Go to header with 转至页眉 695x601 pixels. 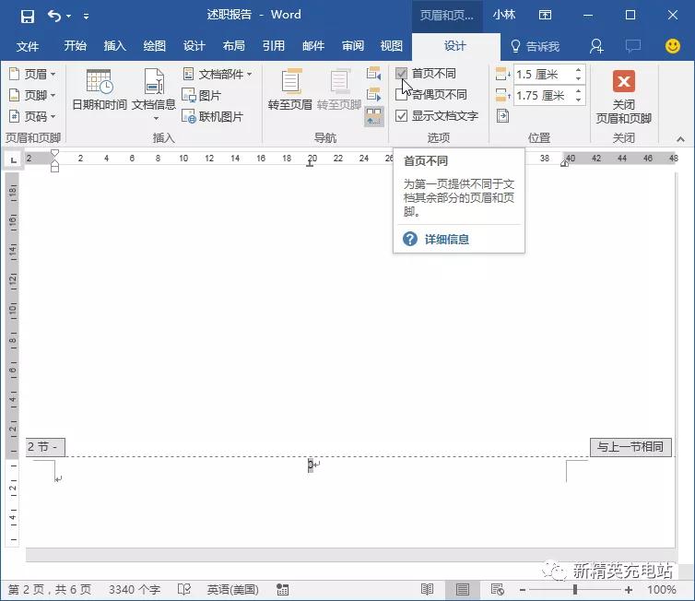[290, 90]
